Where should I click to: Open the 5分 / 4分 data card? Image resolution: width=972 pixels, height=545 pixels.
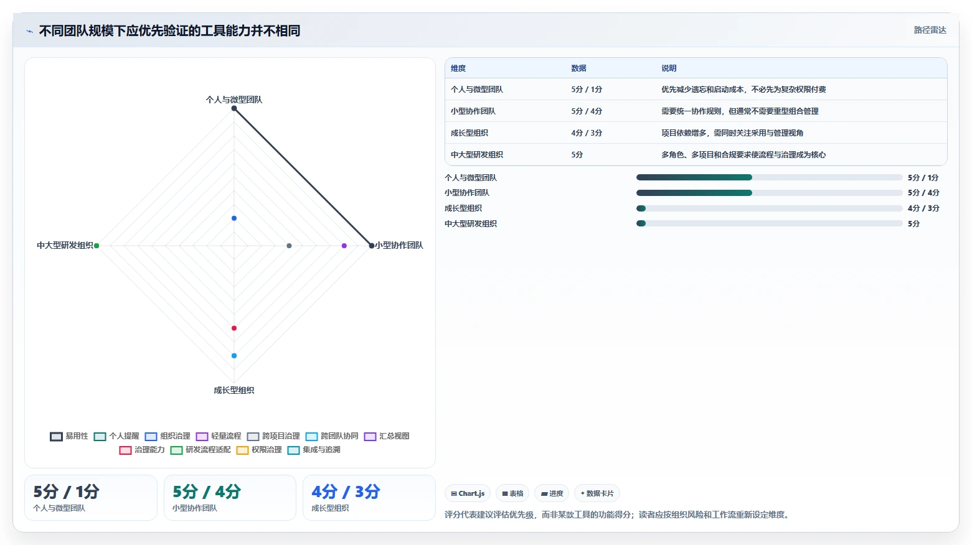pos(230,498)
